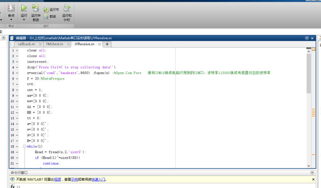This screenshot has height=188, width=321.
Task: Click the 'close all;' code on line 2
Action: (37, 56)
